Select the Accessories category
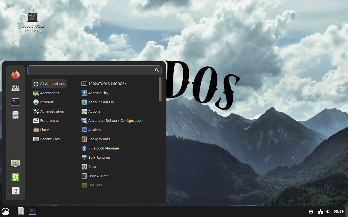 50,93
